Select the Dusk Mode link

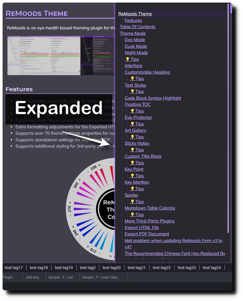click(x=136, y=46)
